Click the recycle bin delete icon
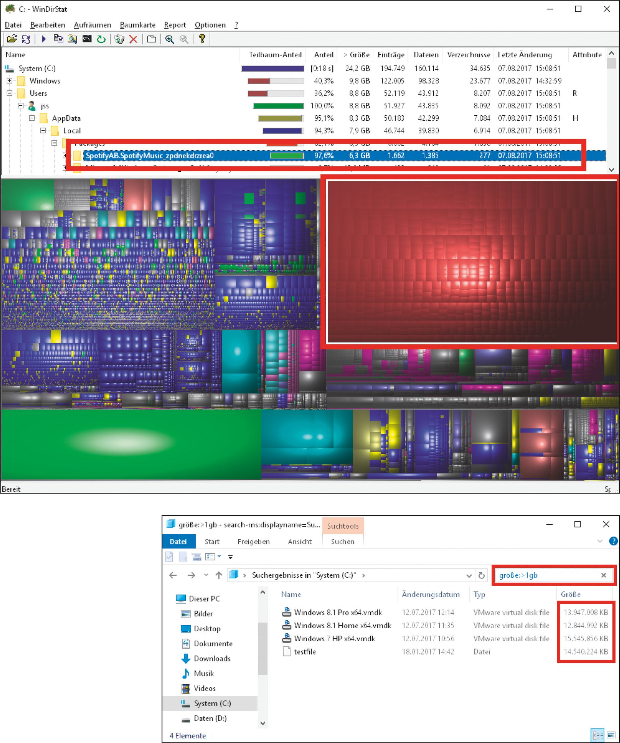The height and width of the screenshot is (743, 620). click(119, 39)
